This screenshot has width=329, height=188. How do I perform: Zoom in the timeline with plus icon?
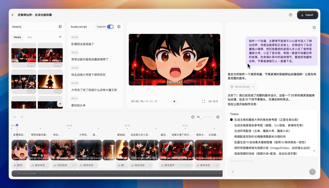tap(218, 117)
